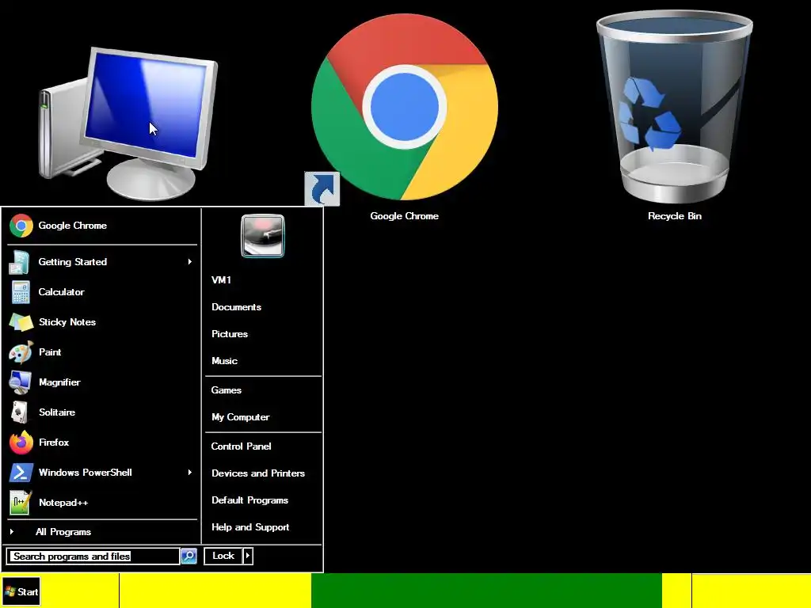
Task: Expand Getting Started submenu arrow
Action: pyautogui.click(x=190, y=261)
